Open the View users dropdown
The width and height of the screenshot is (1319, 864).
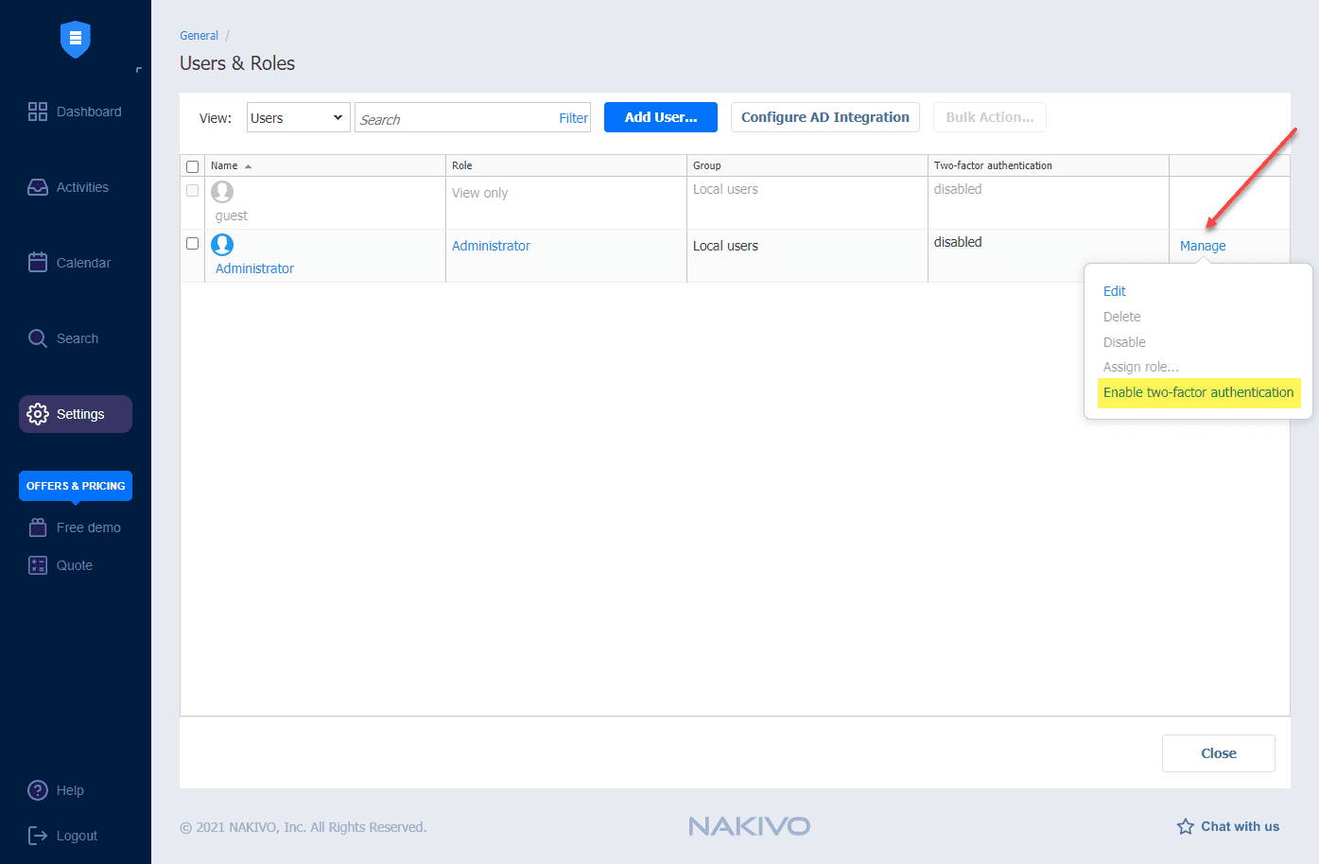coord(298,116)
